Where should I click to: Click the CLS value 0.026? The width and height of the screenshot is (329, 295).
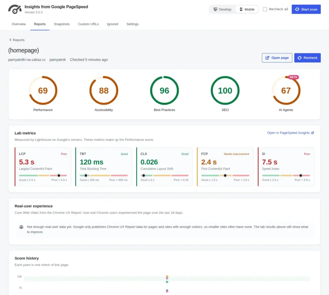coord(149,162)
